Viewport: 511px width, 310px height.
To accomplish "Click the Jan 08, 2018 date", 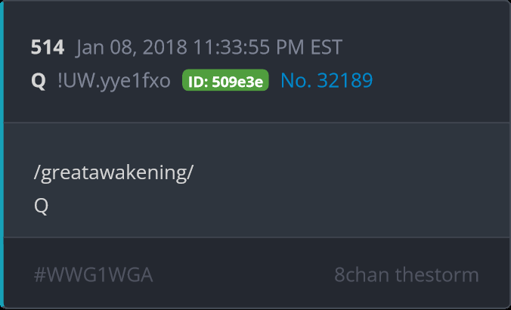I will pyautogui.click(x=132, y=48).
